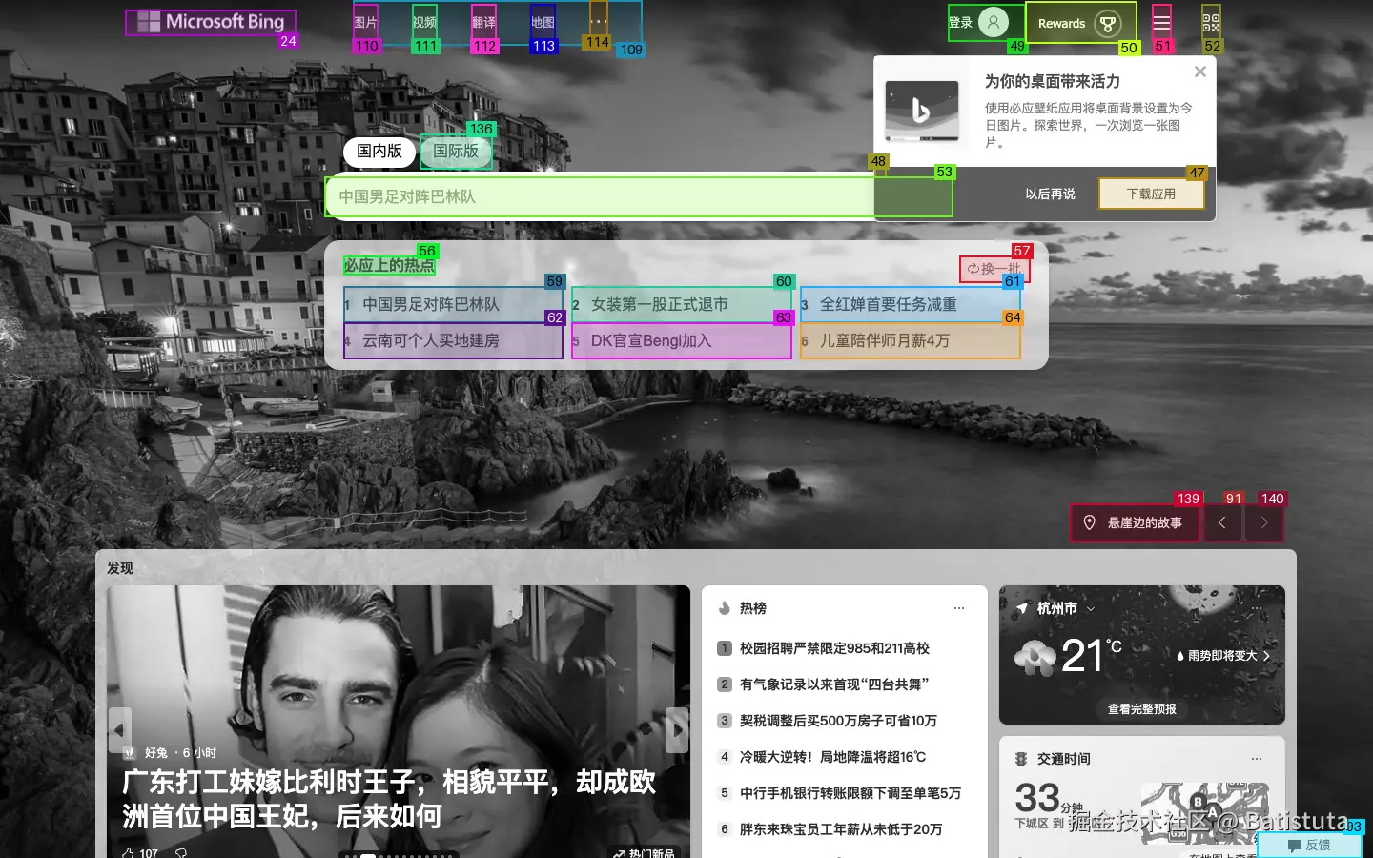This screenshot has width=1373, height=858.
Task: Click the 热榜 flame icon
Action: point(725,608)
